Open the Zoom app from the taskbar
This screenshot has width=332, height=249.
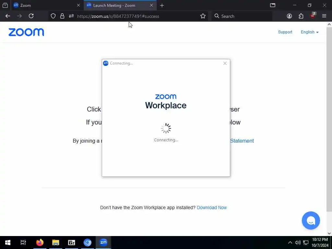pos(103,243)
